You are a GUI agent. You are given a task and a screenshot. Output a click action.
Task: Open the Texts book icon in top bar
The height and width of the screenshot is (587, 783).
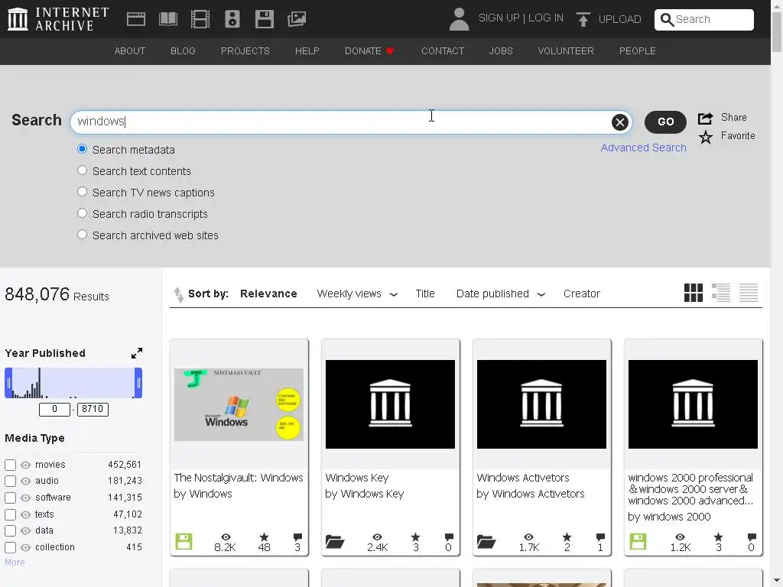(x=167, y=19)
